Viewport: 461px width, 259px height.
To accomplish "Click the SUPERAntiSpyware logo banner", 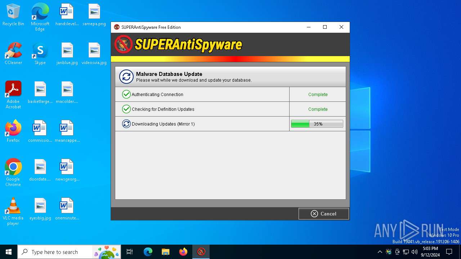I will click(x=179, y=45).
